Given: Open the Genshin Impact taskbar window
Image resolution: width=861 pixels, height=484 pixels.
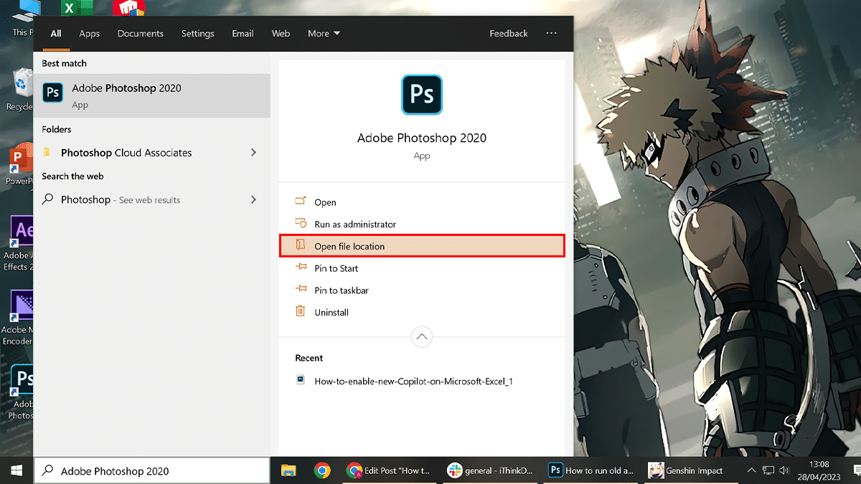Looking at the screenshot, I should click(x=686, y=470).
